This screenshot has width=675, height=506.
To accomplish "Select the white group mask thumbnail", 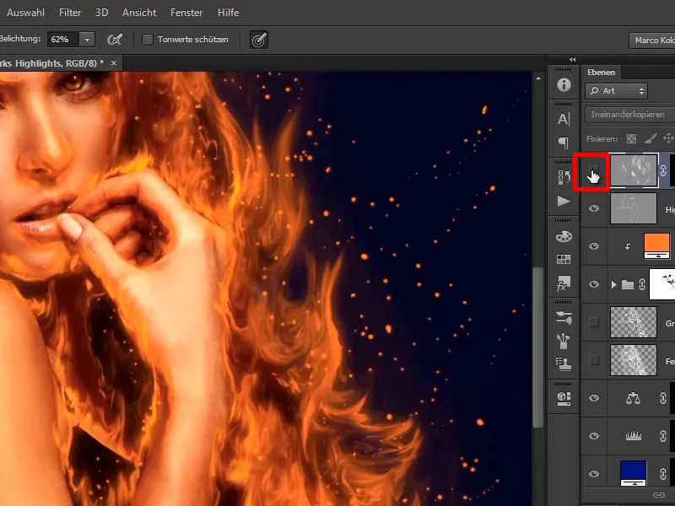I will tap(662, 284).
